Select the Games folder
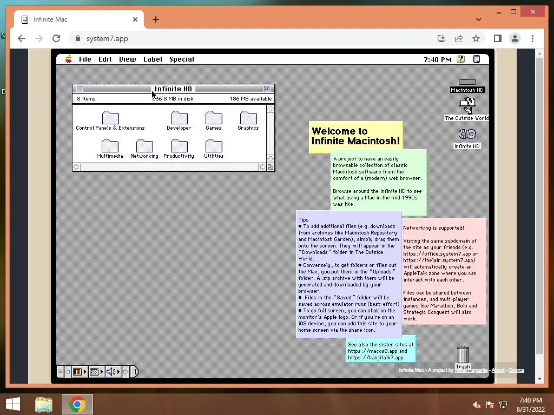 click(214, 121)
